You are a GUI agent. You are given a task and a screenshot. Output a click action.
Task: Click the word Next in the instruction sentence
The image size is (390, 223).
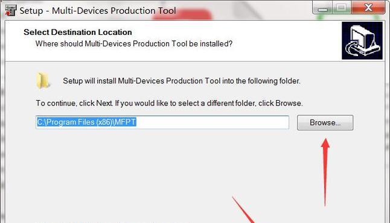(x=104, y=103)
